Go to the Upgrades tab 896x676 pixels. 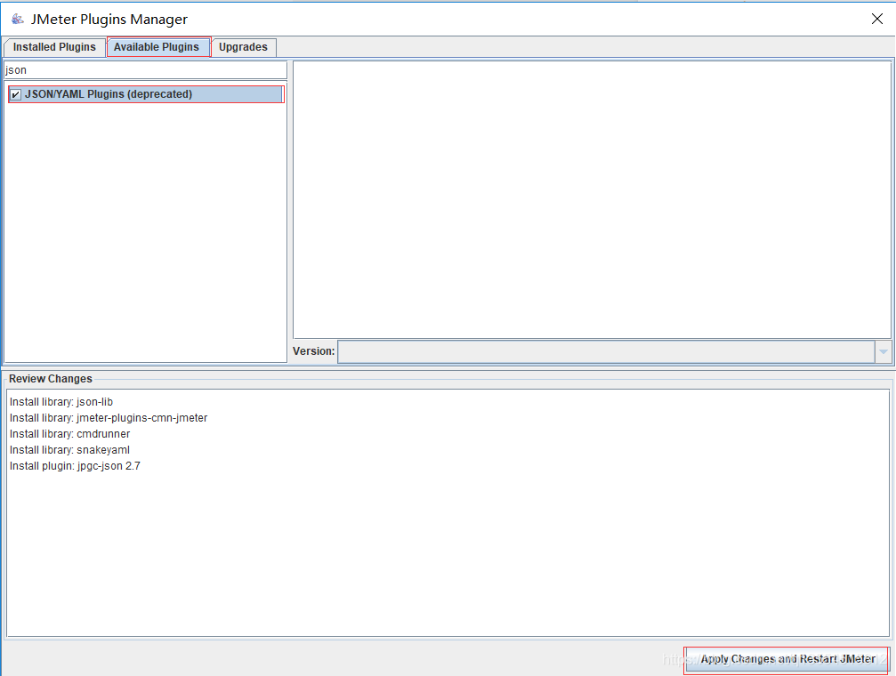[244, 47]
